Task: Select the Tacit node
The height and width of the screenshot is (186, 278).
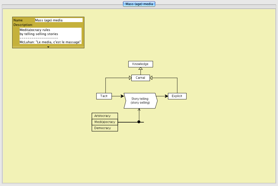Action: click(104, 96)
